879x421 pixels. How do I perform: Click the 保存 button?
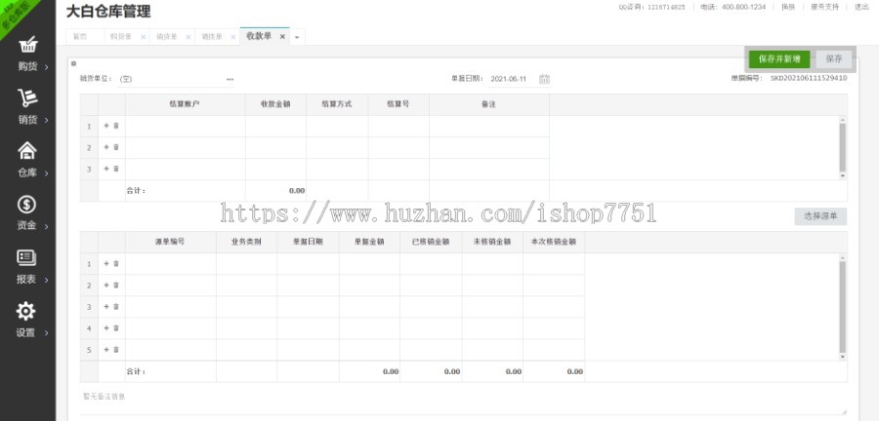tap(834, 58)
